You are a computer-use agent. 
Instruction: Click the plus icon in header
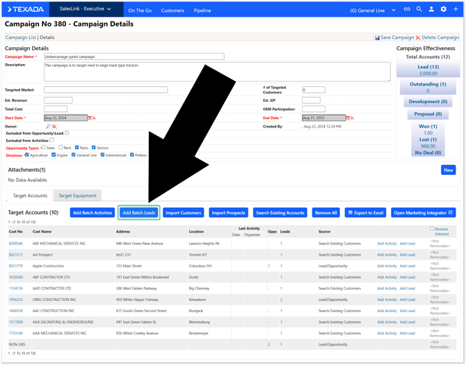point(456,10)
